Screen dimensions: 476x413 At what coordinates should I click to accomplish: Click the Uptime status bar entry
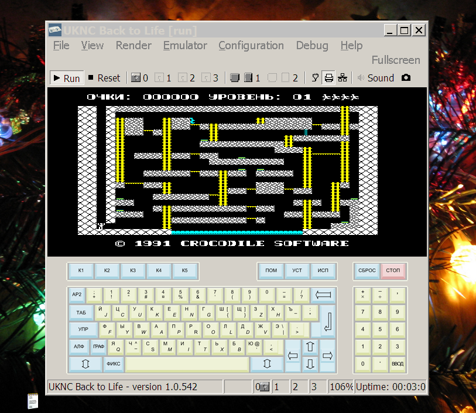(x=391, y=387)
